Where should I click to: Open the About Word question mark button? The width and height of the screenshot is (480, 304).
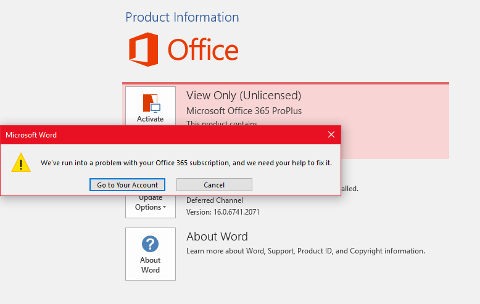point(151,254)
